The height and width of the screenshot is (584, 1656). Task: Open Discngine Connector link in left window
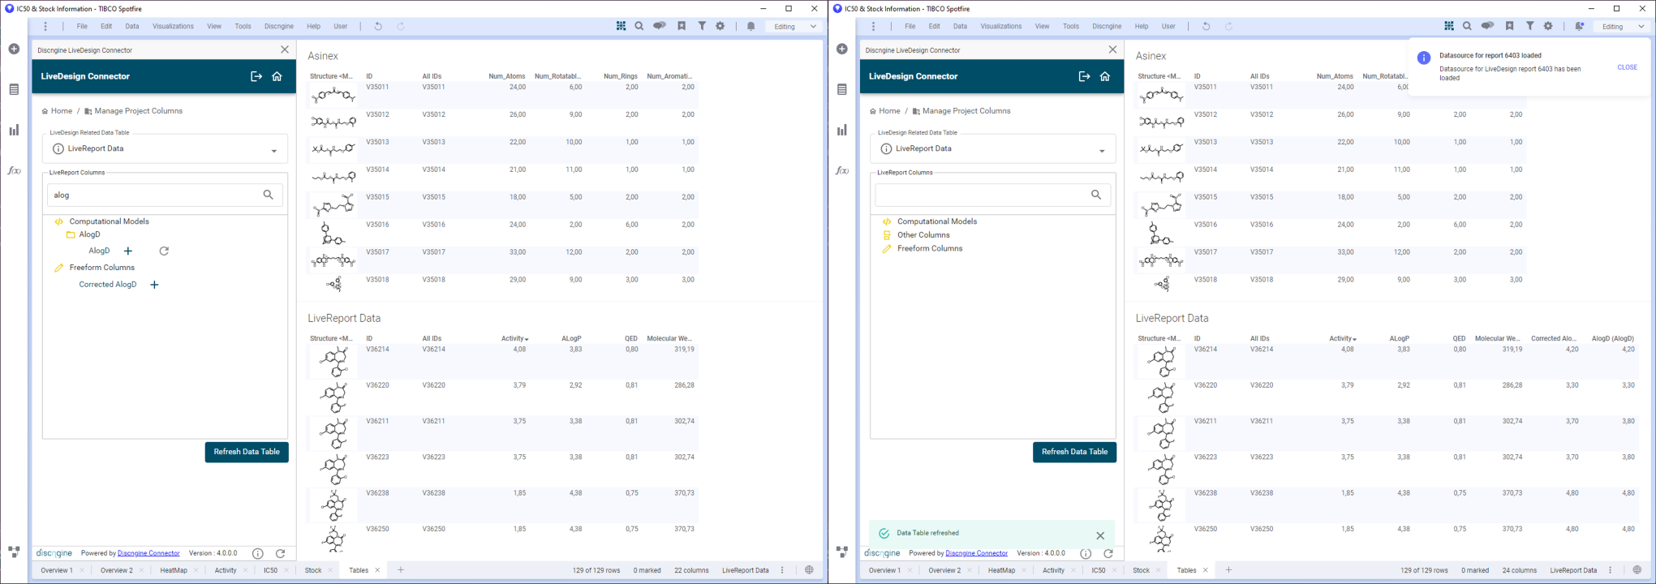pyautogui.click(x=148, y=553)
